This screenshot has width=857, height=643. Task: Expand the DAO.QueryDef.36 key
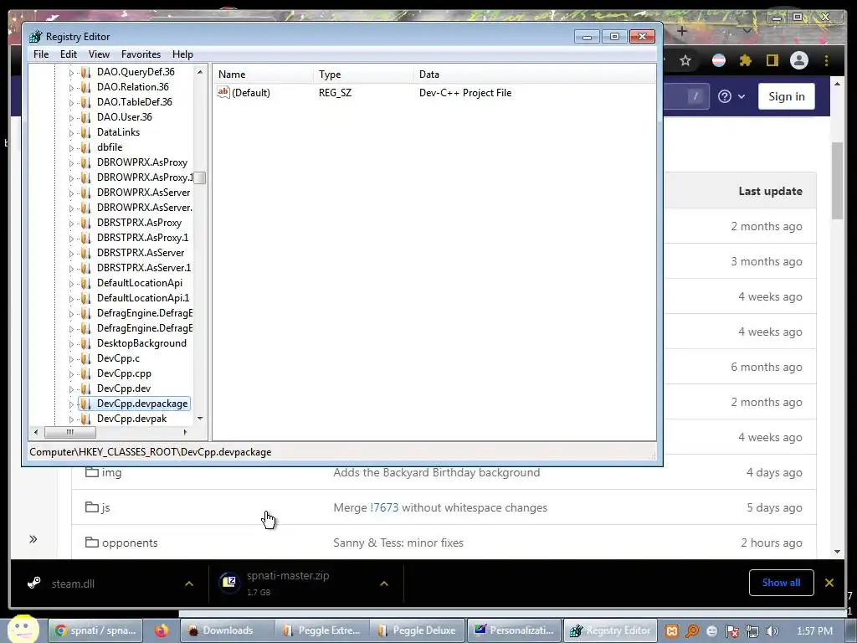click(x=71, y=72)
